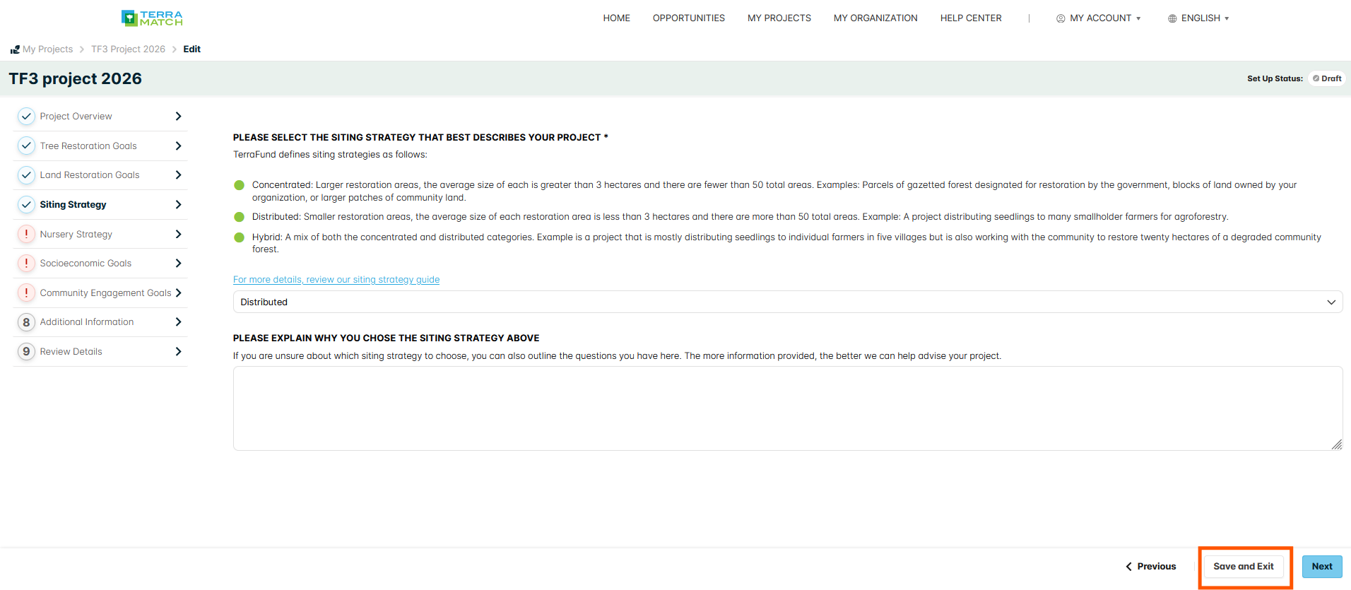Click the textarea resize handle
1351x590 pixels.
tap(1336, 444)
